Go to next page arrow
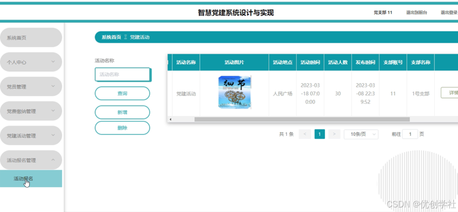 pyautogui.click(x=334, y=134)
